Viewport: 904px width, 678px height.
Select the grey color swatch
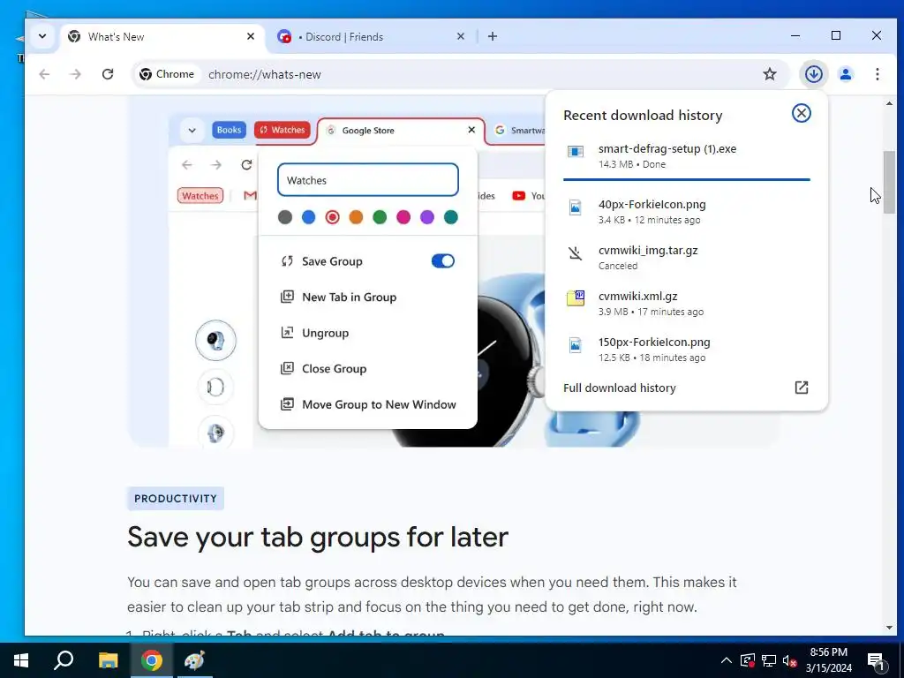coord(285,217)
